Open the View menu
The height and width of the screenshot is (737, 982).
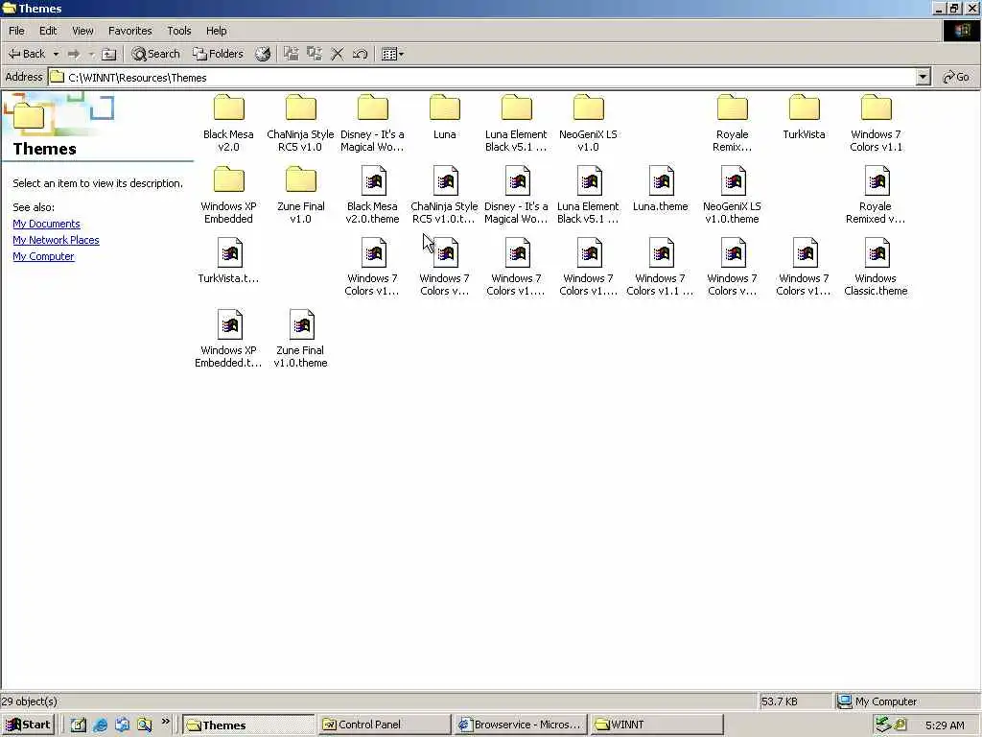(82, 31)
